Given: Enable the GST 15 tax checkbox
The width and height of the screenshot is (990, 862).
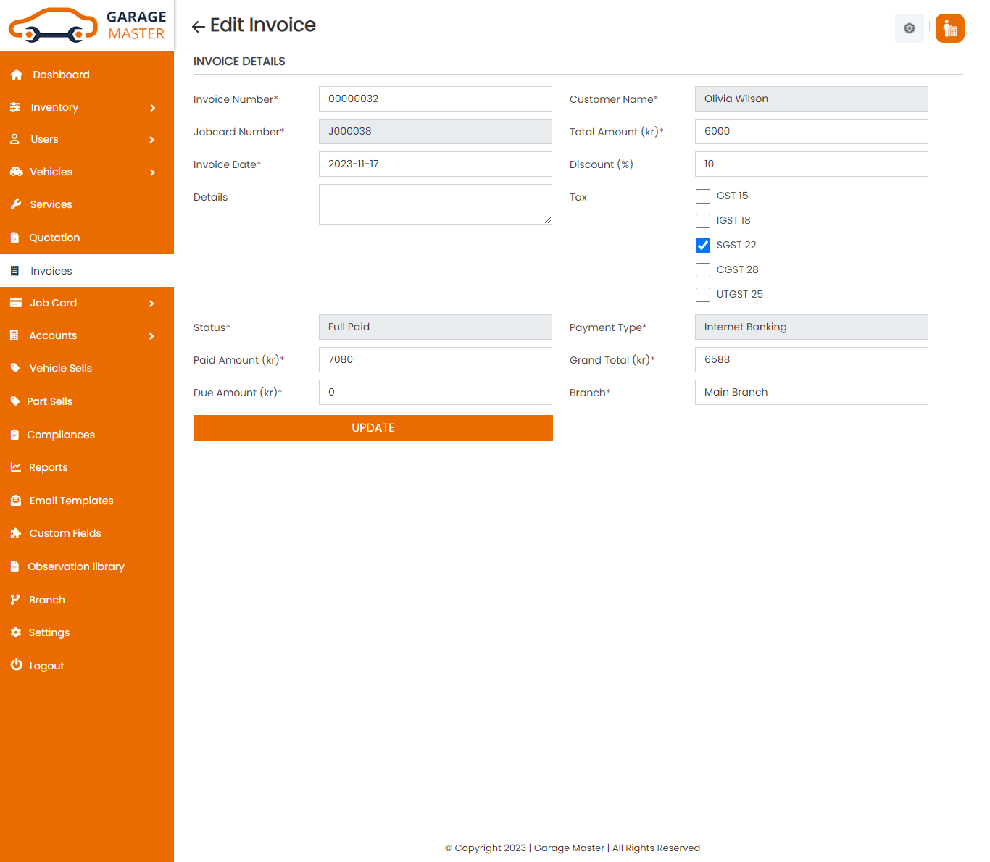Looking at the screenshot, I should coord(702,196).
